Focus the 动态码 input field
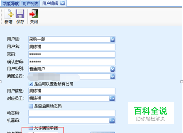The image size is (183, 133). pyautogui.click(x=72, y=113)
